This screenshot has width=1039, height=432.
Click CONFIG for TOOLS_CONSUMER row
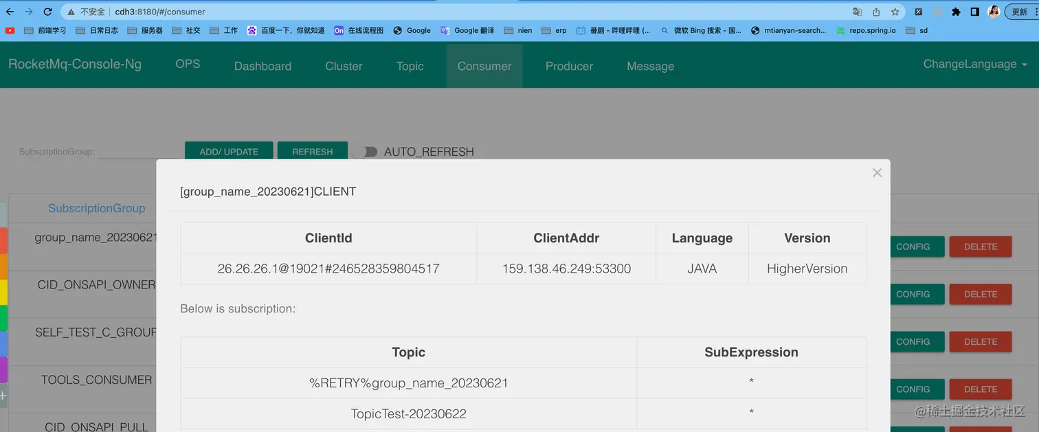point(913,389)
